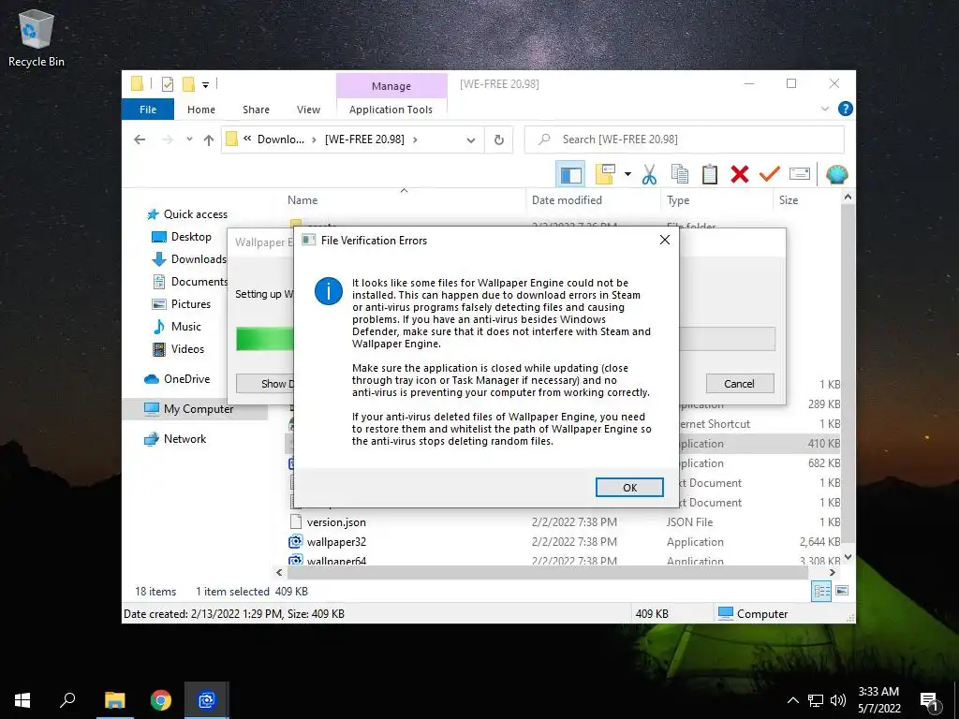The width and height of the screenshot is (959, 719).
Task: Open Customize Quick Access Toolbar dropdown
Action: pyautogui.click(x=205, y=85)
